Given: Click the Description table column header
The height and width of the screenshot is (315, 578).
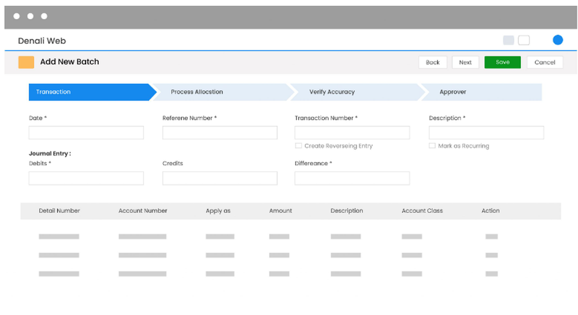Looking at the screenshot, I should point(346,211).
